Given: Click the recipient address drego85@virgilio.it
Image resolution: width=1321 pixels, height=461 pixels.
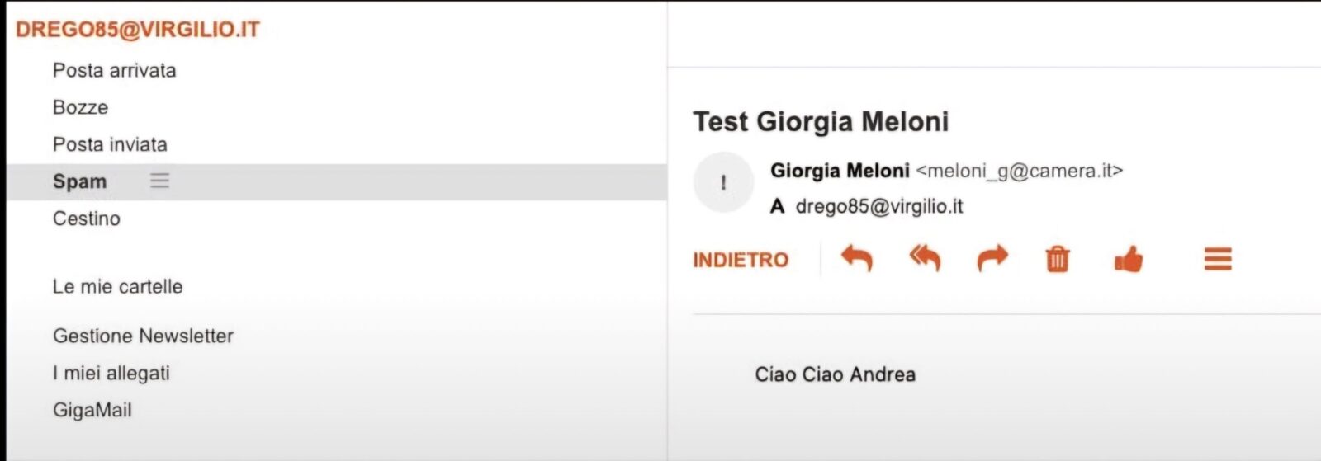Looking at the screenshot, I should (878, 206).
